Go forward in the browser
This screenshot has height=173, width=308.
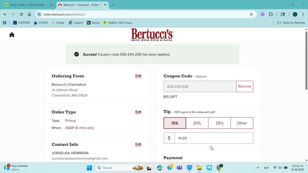click(13, 14)
